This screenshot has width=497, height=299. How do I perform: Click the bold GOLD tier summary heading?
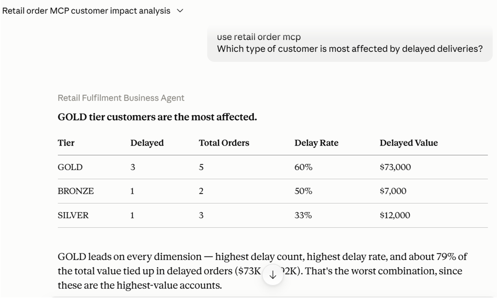[x=157, y=117]
